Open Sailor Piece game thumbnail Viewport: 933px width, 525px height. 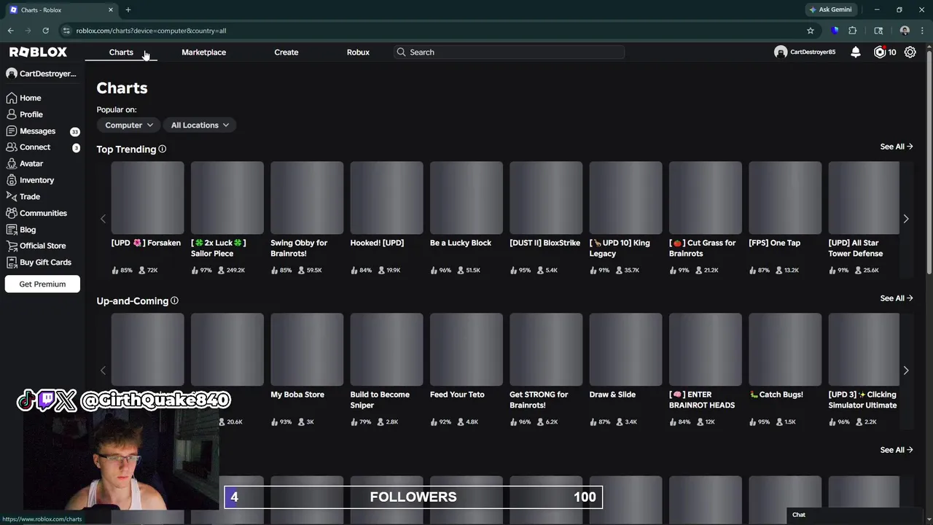(x=227, y=198)
